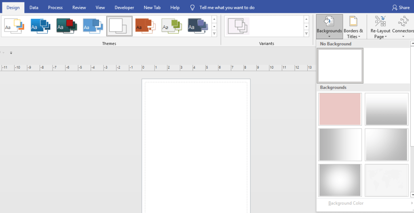Choose the olive green theme thumbnail
Viewport: 414px width, 213px height.
click(172, 26)
